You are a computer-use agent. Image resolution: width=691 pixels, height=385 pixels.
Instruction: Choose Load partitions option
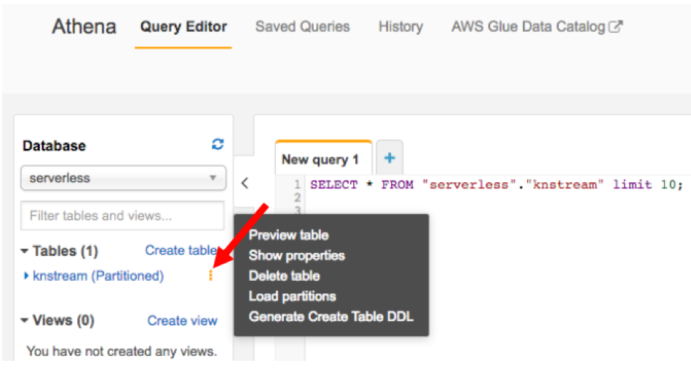292,296
